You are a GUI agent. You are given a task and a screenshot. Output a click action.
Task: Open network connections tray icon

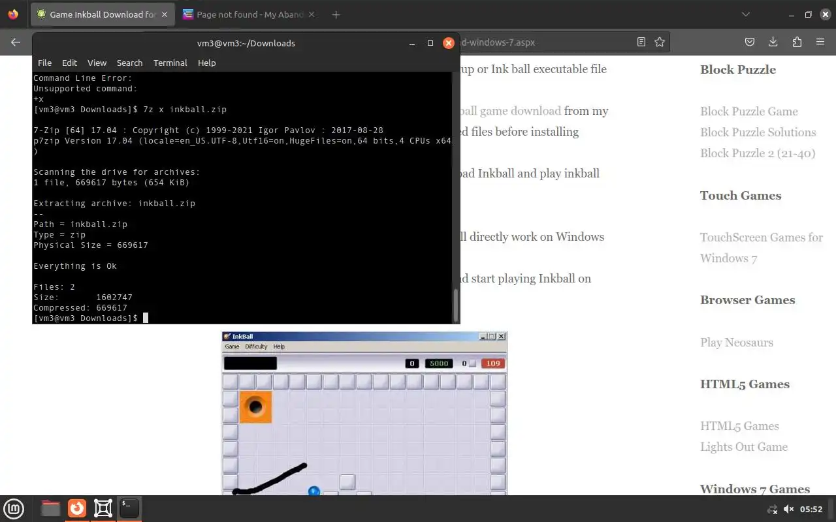[772, 509]
